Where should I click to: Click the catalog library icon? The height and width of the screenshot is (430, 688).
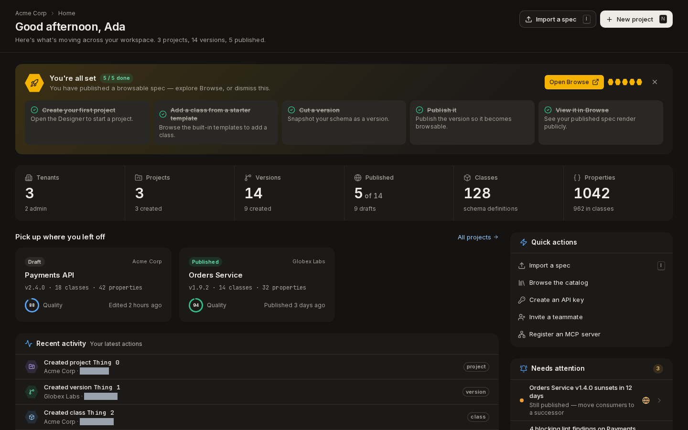tap(522, 283)
